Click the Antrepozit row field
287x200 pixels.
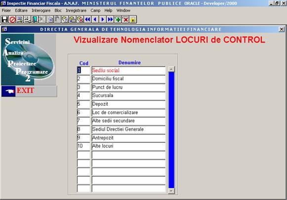click(128, 138)
